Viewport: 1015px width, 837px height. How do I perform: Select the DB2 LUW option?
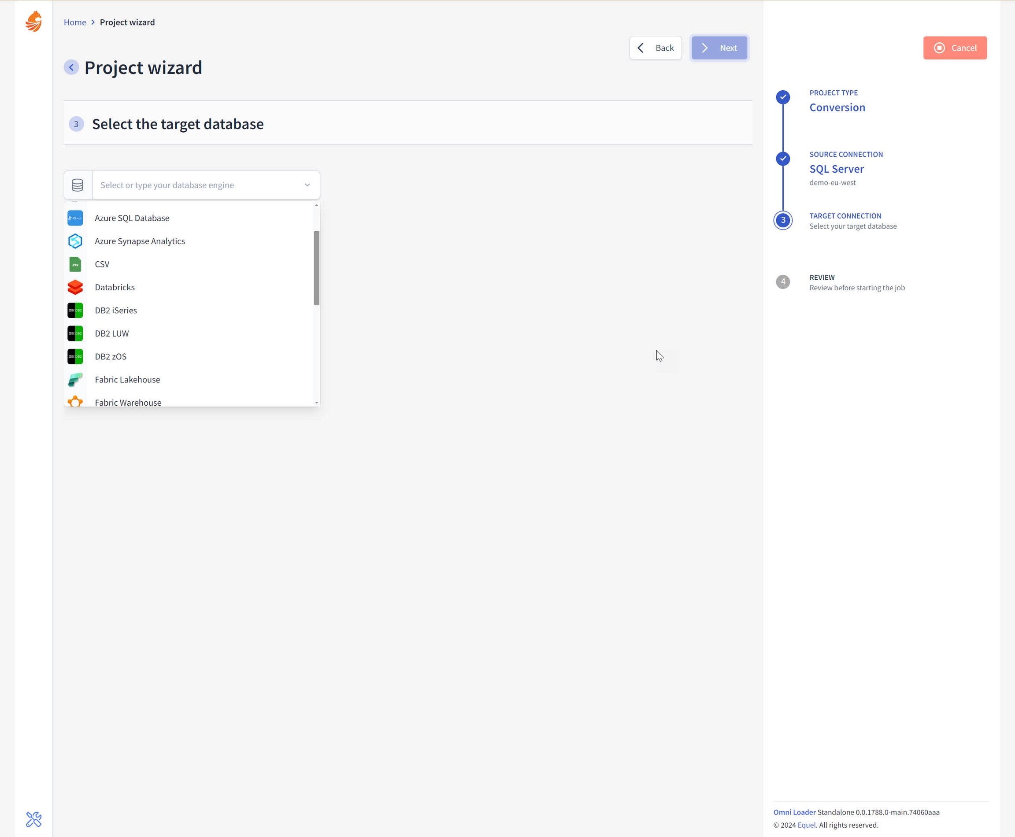[112, 333]
